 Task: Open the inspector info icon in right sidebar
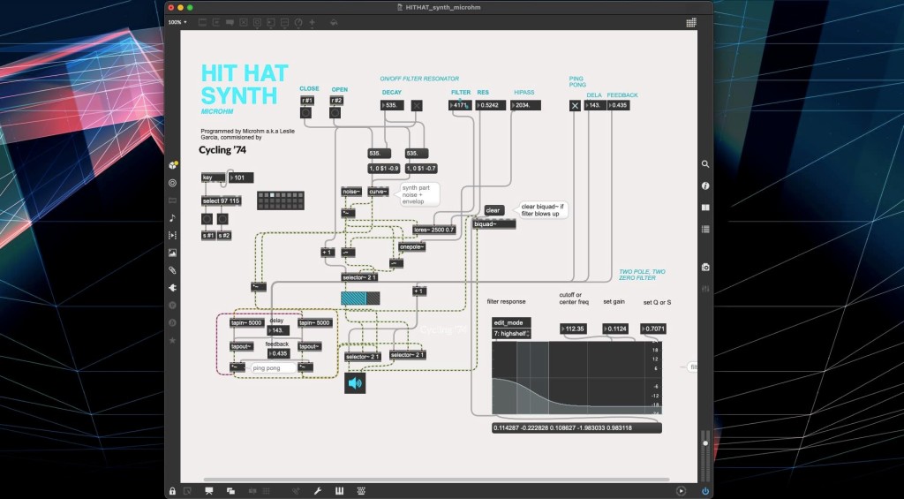click(705, 185)
